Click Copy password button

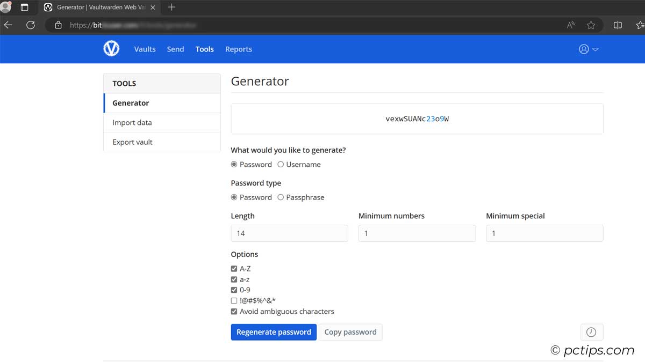[x=350, y=332]
